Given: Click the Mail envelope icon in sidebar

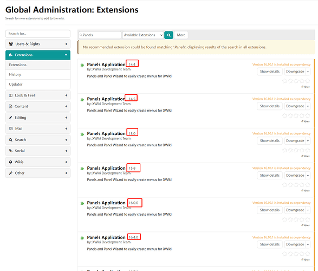Looking at the screenshot, I should click(x=11, y=128).
